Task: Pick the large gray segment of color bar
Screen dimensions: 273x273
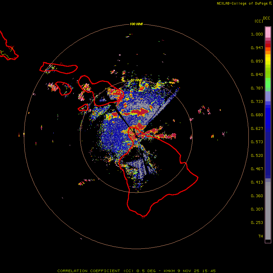Action: (268, 211)
